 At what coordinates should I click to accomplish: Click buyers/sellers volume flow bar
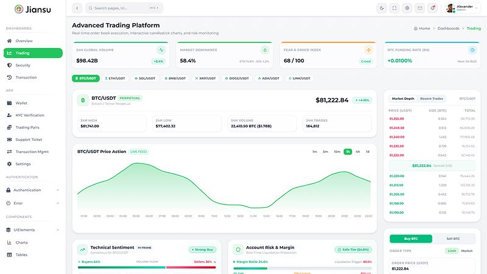[x=147, y=267]
